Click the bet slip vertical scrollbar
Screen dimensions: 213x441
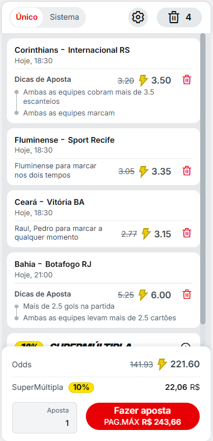click(203, 179)
